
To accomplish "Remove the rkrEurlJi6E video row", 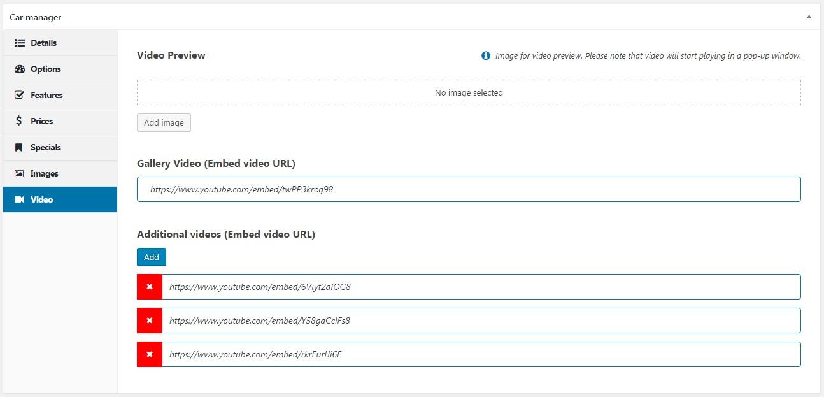I will (x=150, y=354).
